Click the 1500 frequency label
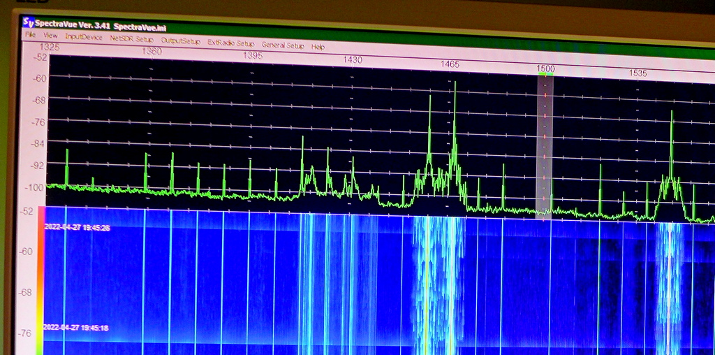The height and width of the screenshot is (355, 715). click(545, 68)
